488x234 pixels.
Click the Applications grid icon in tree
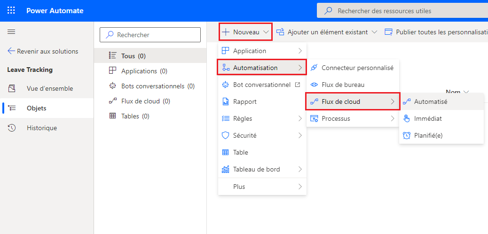[112, 70]
